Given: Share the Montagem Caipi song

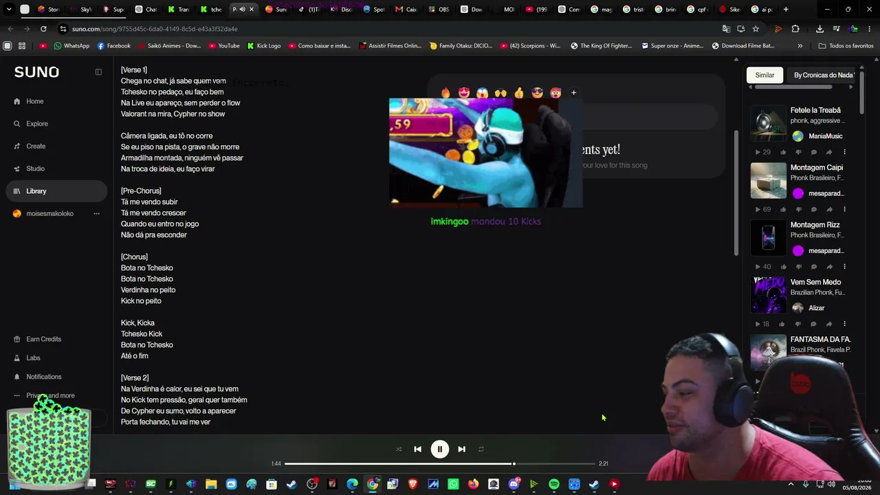Looking at the screenshot, I should pos(829,209).
